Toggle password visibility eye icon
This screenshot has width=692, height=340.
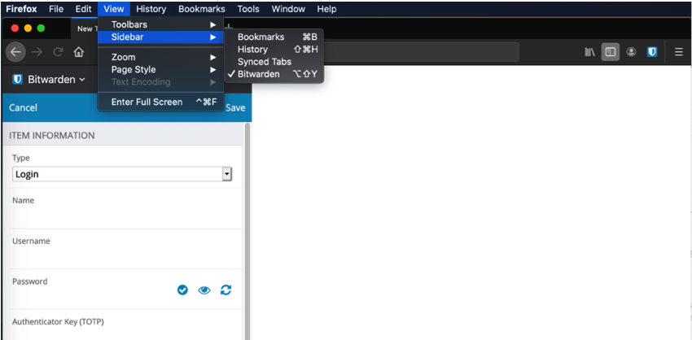point(204,290)
